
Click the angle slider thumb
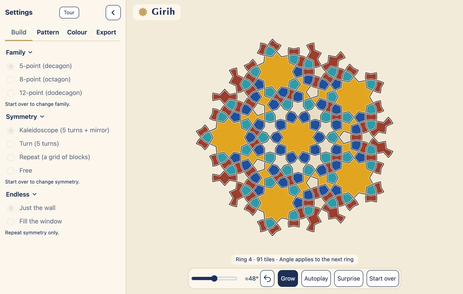click(214, 278)
